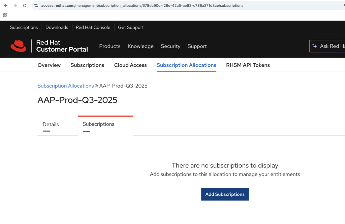The width and height of the screenshot is (345, 224).
Task: Open the Downloads link in the top bar
Action: [57, 27]
